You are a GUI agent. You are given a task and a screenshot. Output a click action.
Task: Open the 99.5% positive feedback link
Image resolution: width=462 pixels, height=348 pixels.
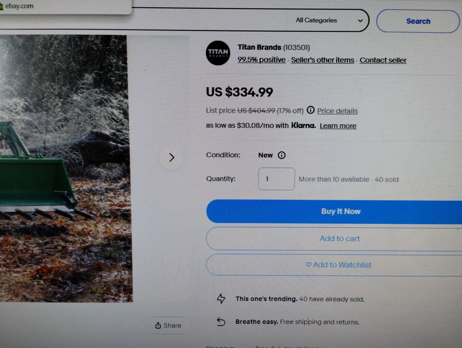pos(261,60)
